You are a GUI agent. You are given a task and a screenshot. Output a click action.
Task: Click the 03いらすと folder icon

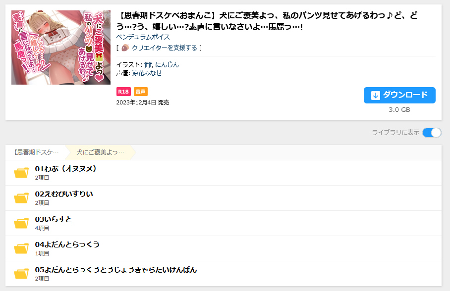pyautogui.click(x=21, y=223)
